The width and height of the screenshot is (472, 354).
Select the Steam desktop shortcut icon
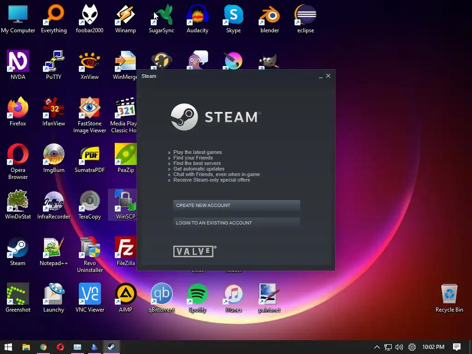point(18,251)
